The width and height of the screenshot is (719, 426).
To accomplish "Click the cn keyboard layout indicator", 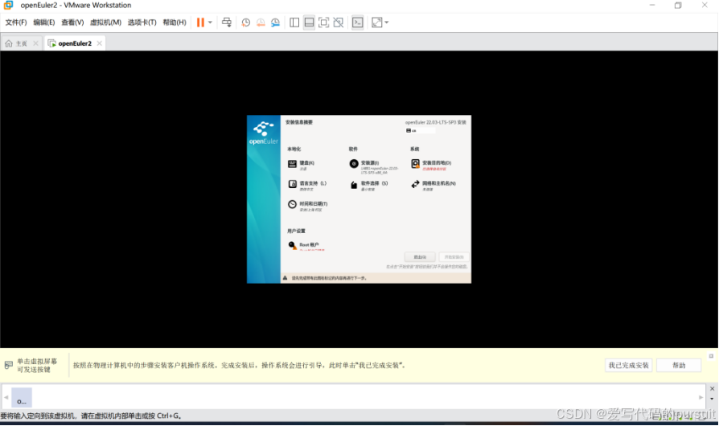I will click(420, 131).
